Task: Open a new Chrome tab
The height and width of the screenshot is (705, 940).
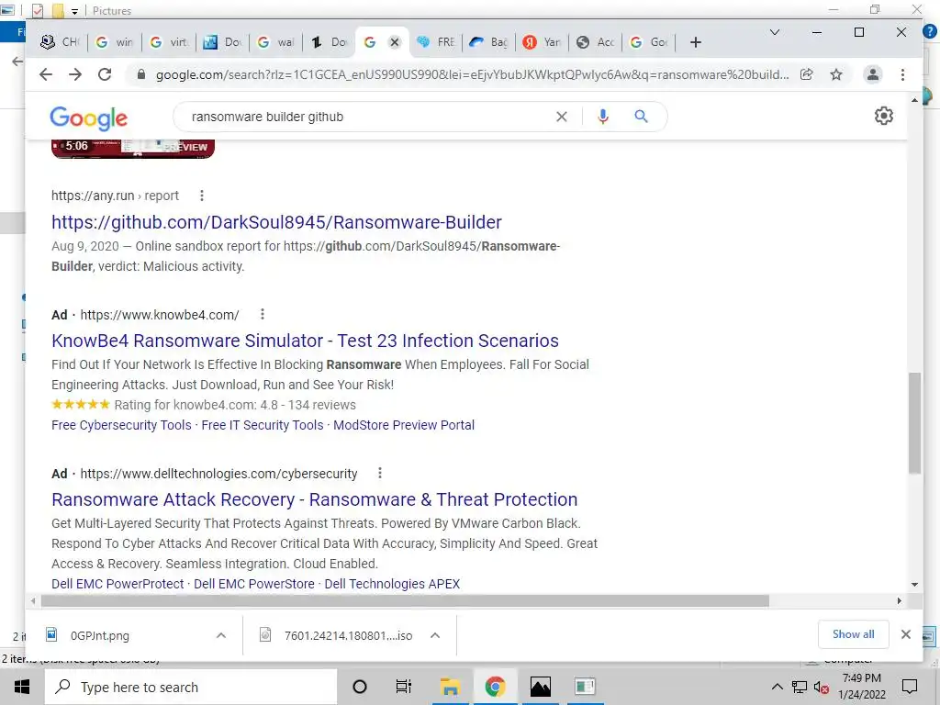Action: [x=696, y=42]
